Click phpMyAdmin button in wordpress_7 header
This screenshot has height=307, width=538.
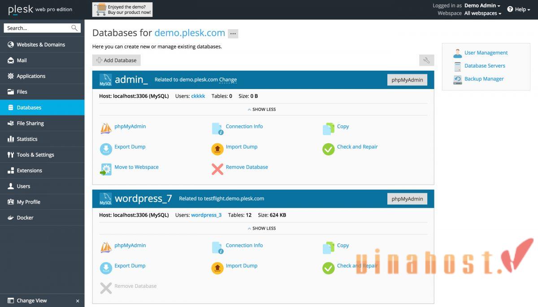click(407, 199)
